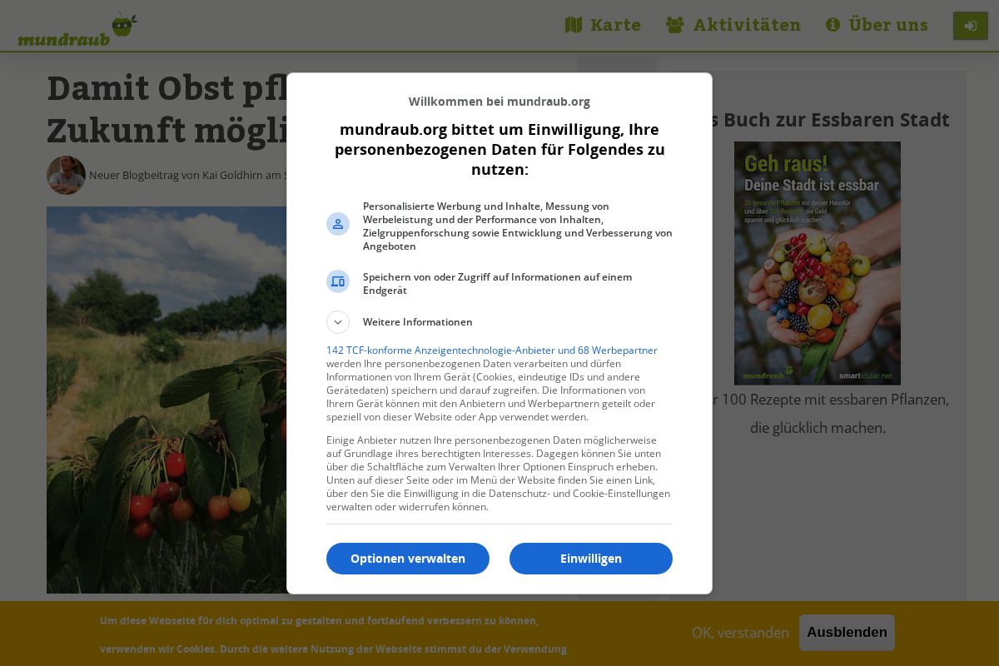The height and width of the screenshot is (666, 999).
Task: Click the personalised ads person icon
Action: pos(338,224)
